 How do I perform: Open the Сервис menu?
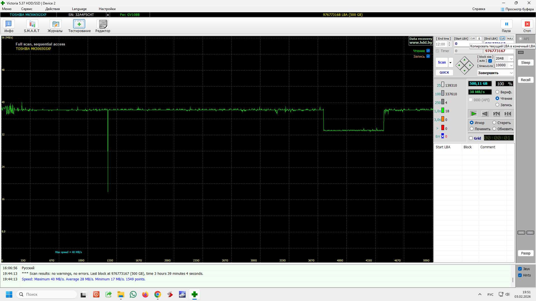coord(27,9)
